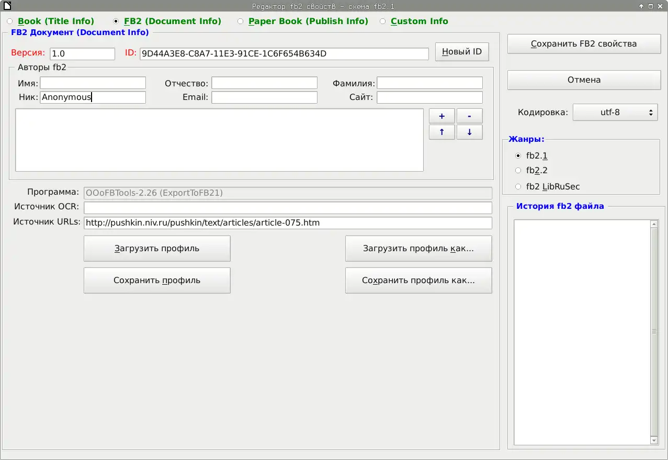Focus the Отчество input field
This screenshot has height=460, width=668.
[x=264, y=83]
